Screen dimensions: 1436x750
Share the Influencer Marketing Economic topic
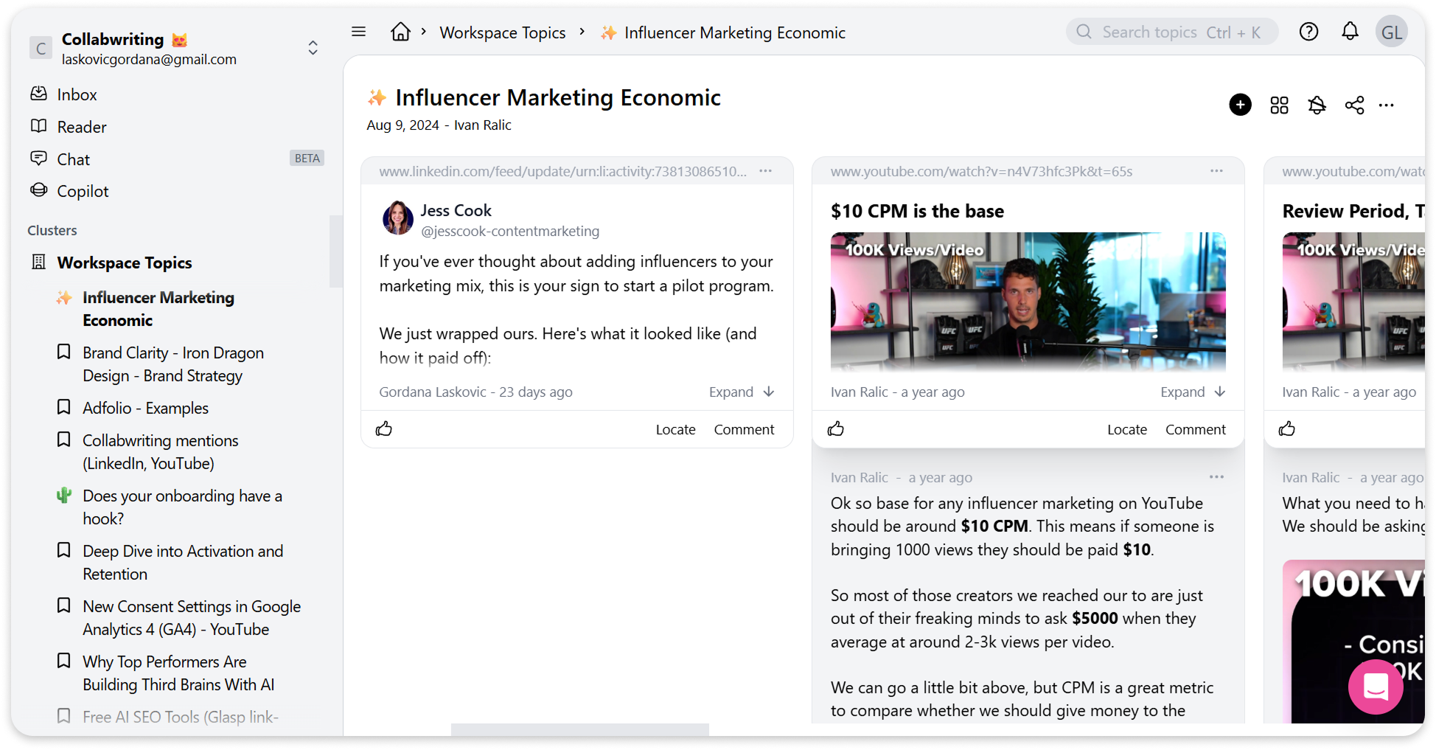(x=1354, y=105)
